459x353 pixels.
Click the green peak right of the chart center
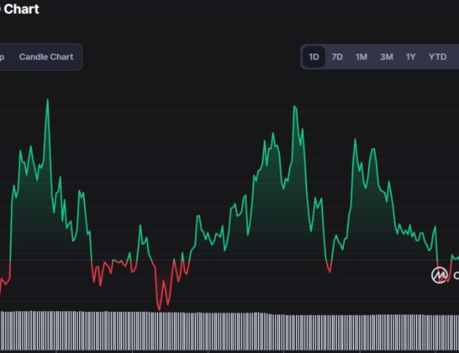point(354,140)
